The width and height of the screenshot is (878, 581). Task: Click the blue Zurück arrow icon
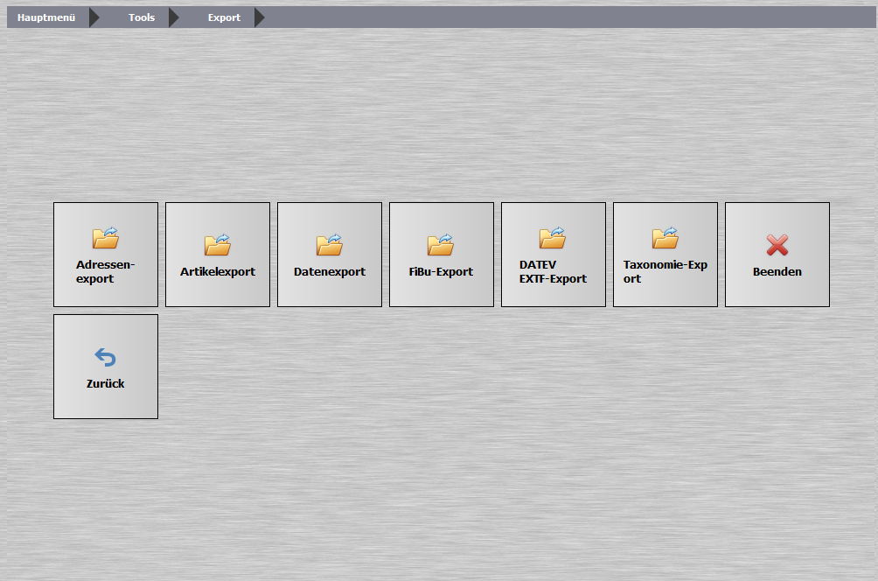click(105, 357)
